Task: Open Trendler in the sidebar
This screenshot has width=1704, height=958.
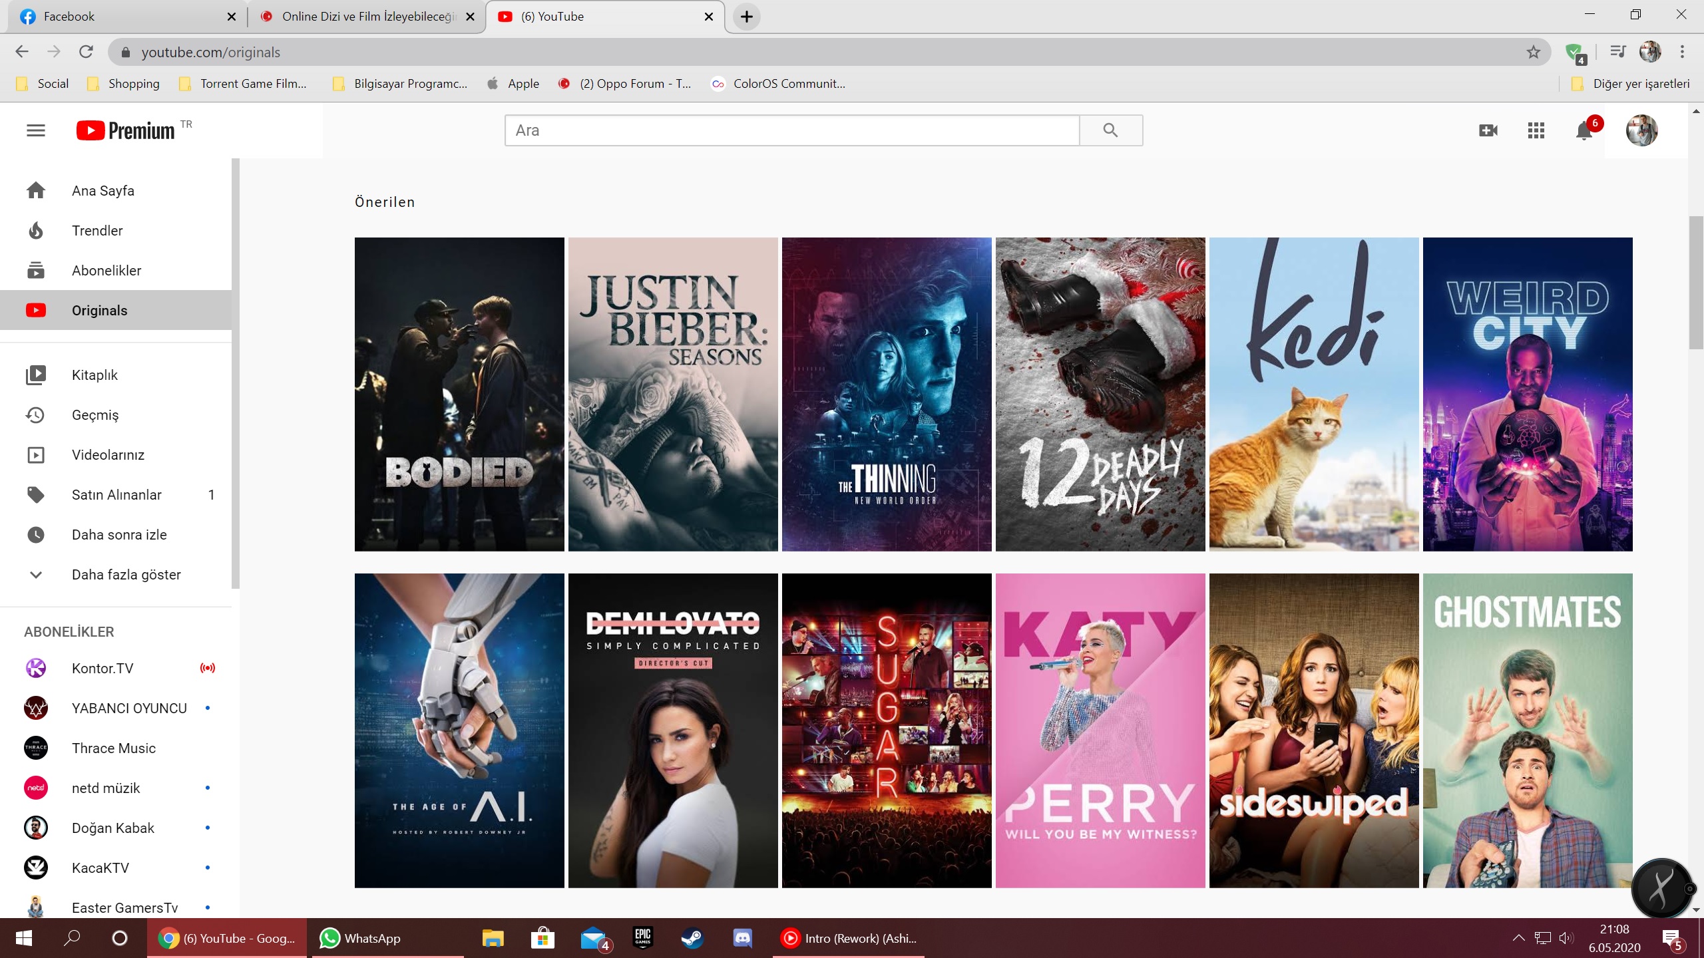Action: 116,231
